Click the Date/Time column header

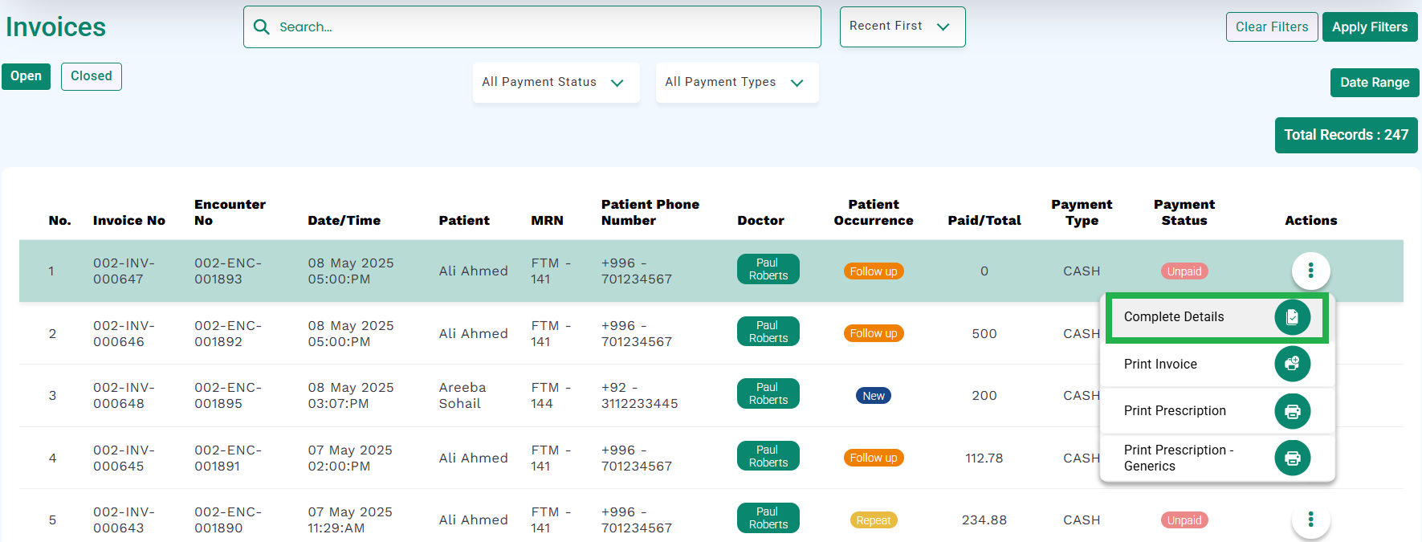coord(344,221)
